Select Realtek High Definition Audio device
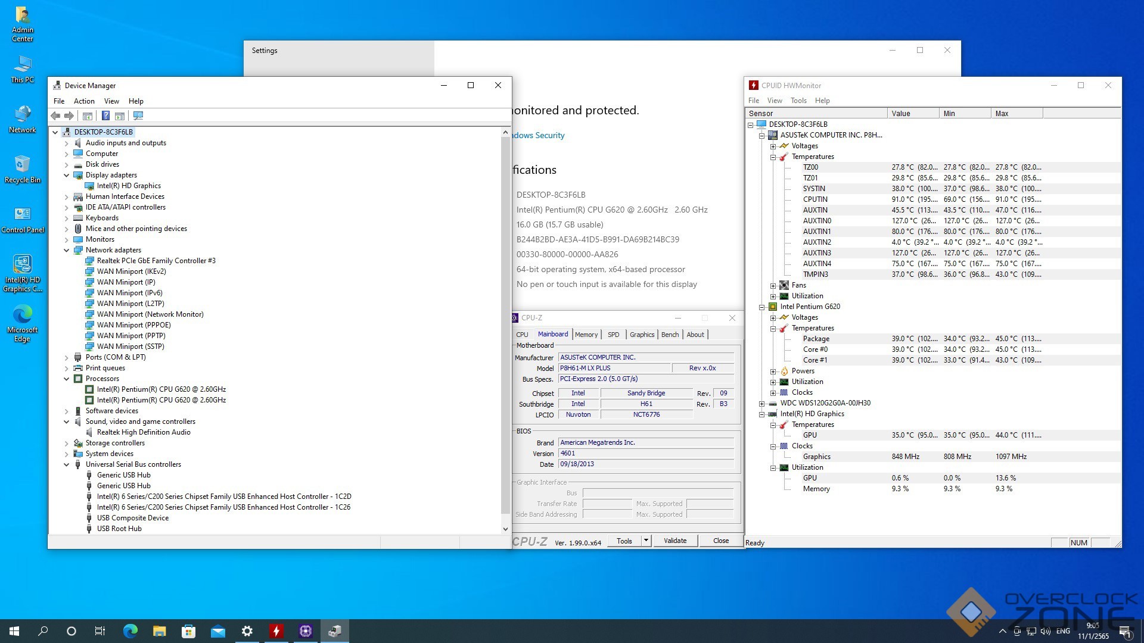 (x=144, y=432)
